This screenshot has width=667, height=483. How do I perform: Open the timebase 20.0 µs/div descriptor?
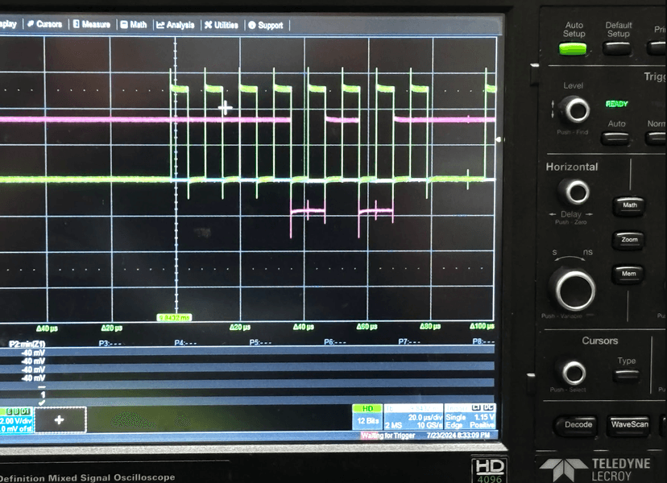coord(412,415)
